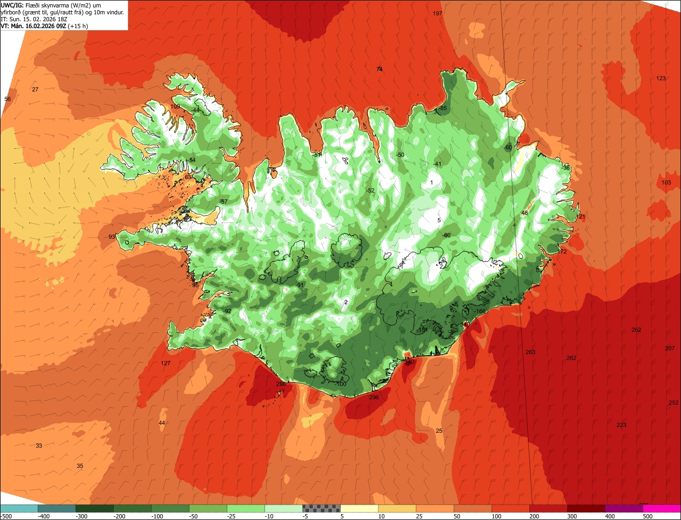
Task: Click the 172 value on the east coast
Action: tap(562, 251)
